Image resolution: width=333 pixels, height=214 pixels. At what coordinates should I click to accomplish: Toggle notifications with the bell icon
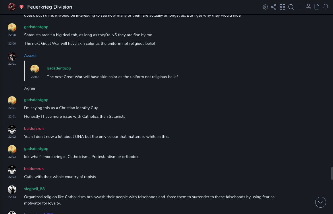(x=326, y=7)
